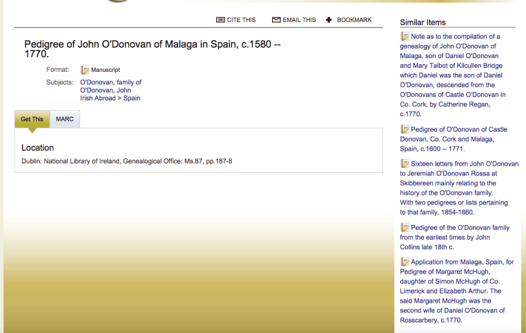This screenshot has height=333, width=526.
Task: Click manuscript icon beside 'Application from Malaga'
Action: tap(405, 262)
